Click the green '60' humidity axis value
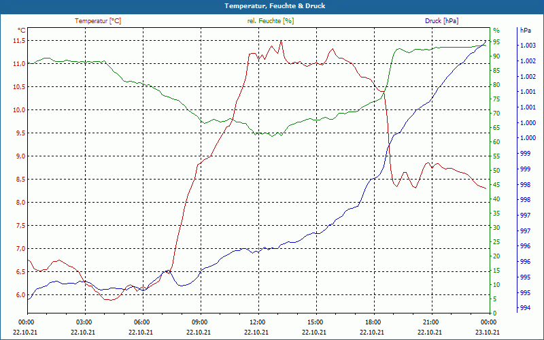Image resolution: width=544 pixels, height=340 pixels. pos(496,142)
